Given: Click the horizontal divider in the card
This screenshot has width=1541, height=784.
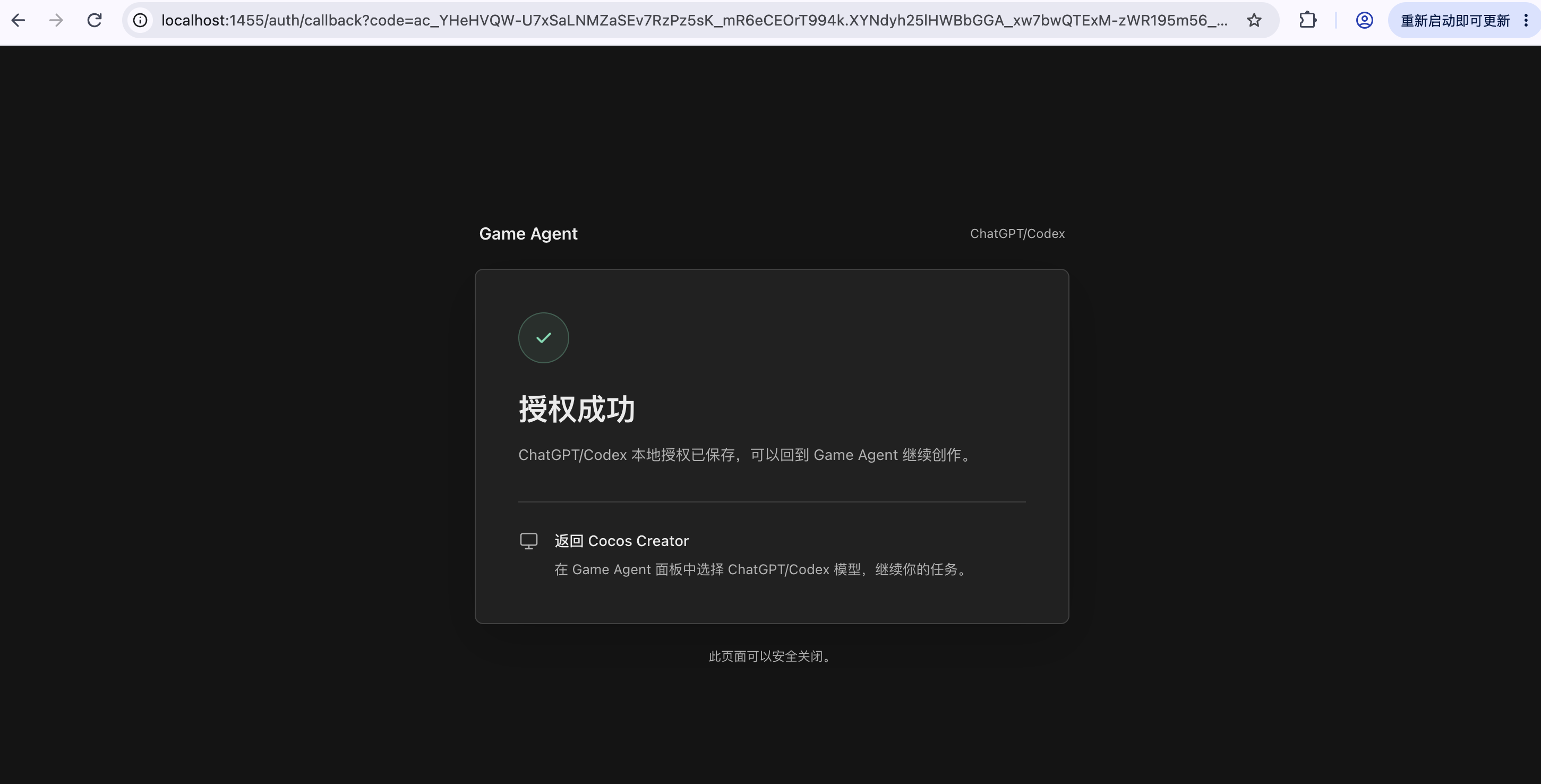Looking at the screenshot, I should 772,501.
